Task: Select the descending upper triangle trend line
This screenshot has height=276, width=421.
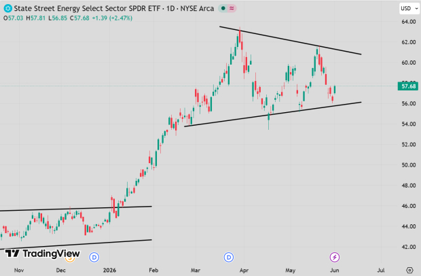Action: 290,40
